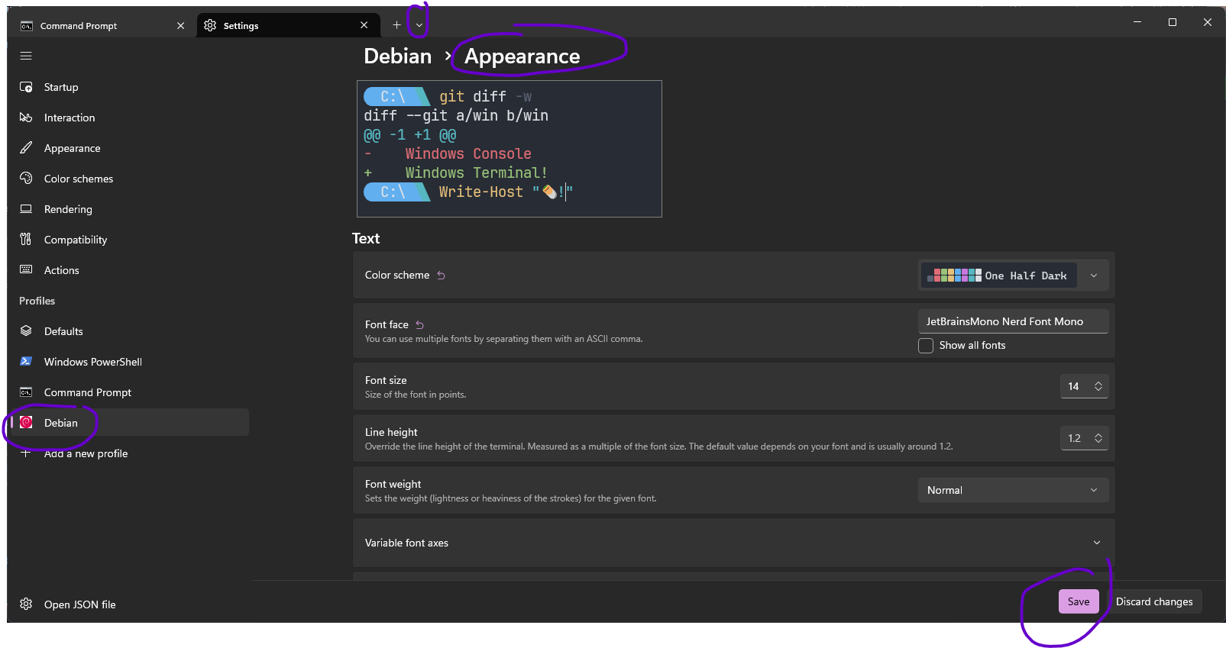
Task: Adjust the Font size stepper arrows
Action: click(x=1098, y=386)
